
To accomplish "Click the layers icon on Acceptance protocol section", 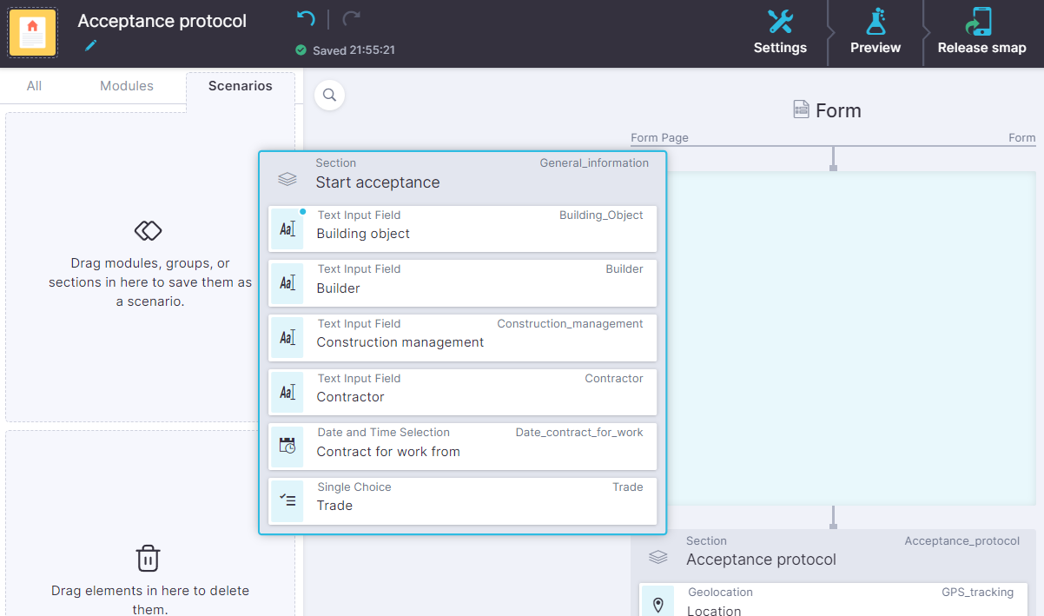I will click(x=657, y=559).
